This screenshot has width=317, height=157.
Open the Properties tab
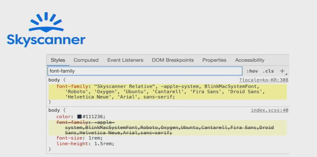(x=214, y=60)
